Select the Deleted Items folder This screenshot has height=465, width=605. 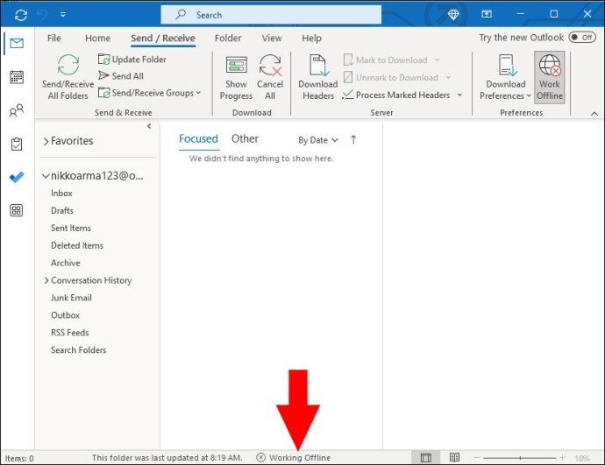click(x=77, y=245)
